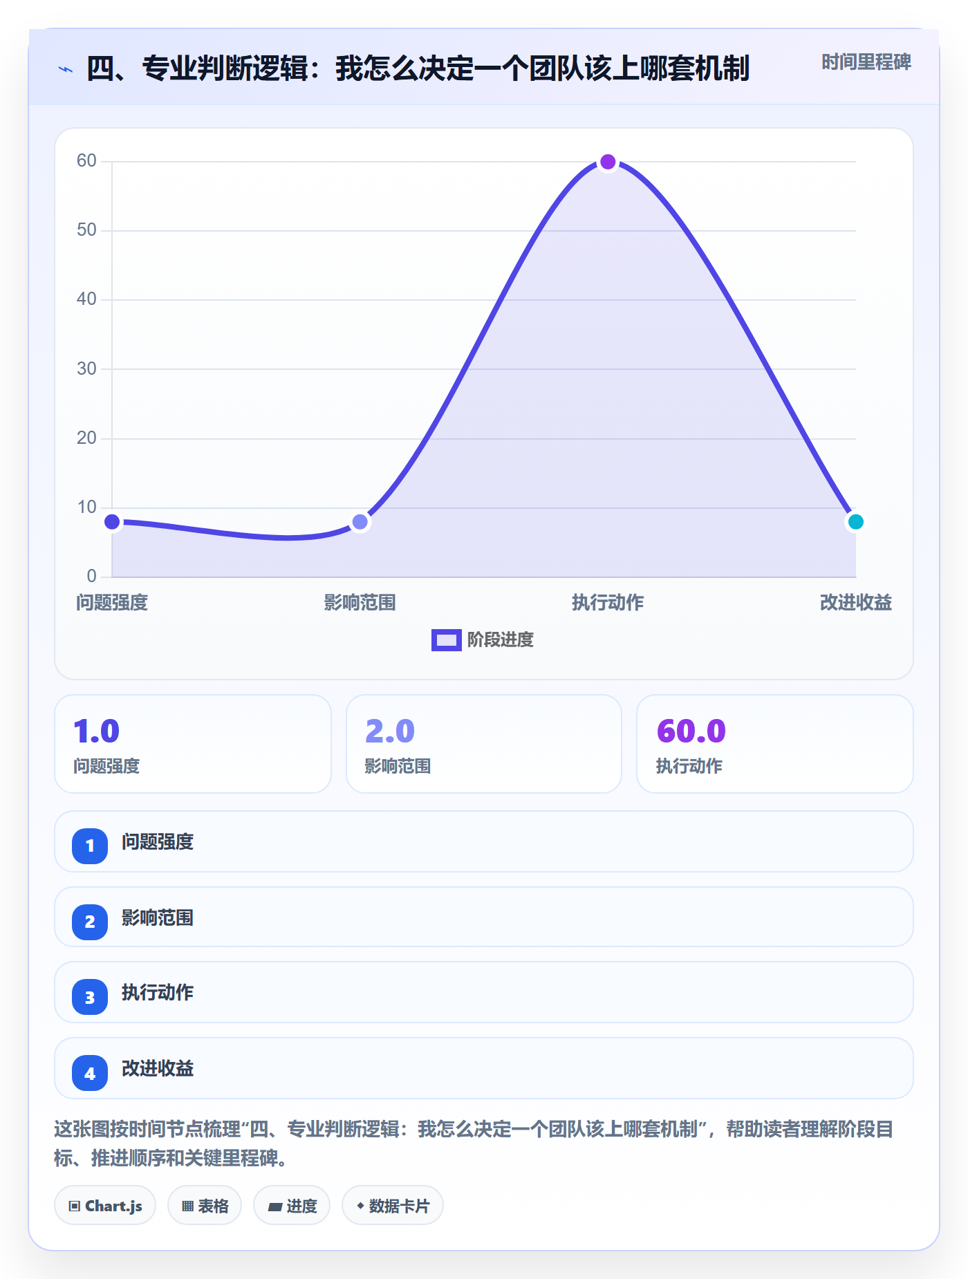Click the 30 y-axis tick label
Screen dimensions: 968x1279
86,368
